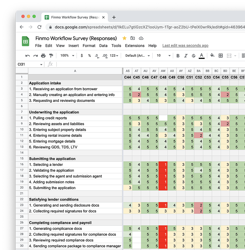Image resolution: width=245 pixels, height=250 pixels.
Task: Open the fill color picker
Action: click(212, 55)
